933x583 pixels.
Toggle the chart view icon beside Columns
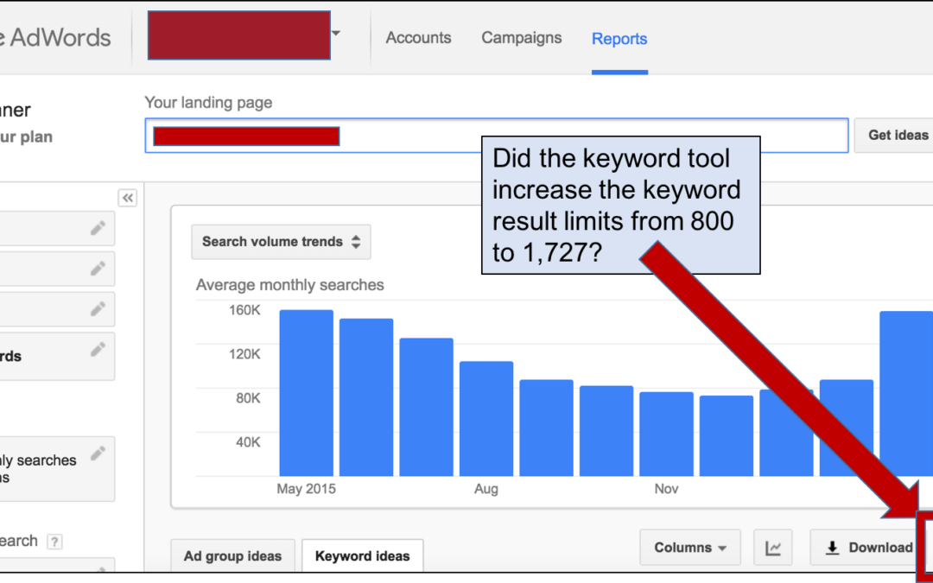[x=773, y=548]
